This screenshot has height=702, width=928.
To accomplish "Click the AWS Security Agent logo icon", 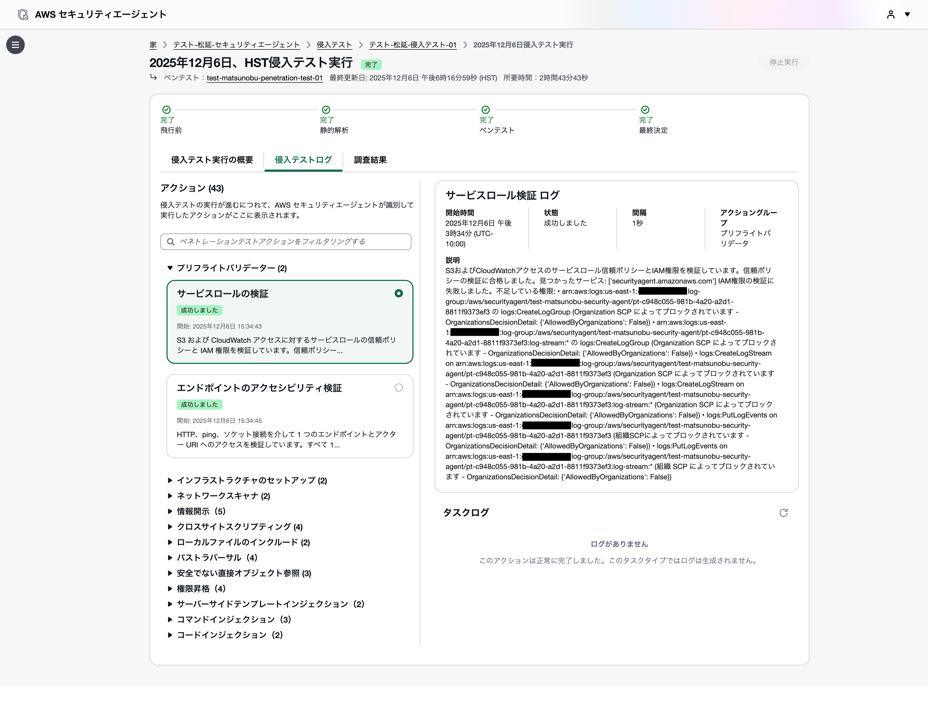I will click(23, 15).
